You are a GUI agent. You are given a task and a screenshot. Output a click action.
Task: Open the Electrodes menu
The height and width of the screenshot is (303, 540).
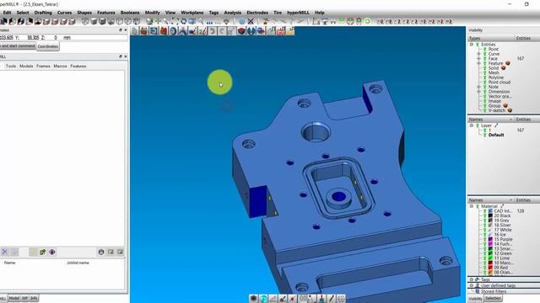[x=257, y=13]
